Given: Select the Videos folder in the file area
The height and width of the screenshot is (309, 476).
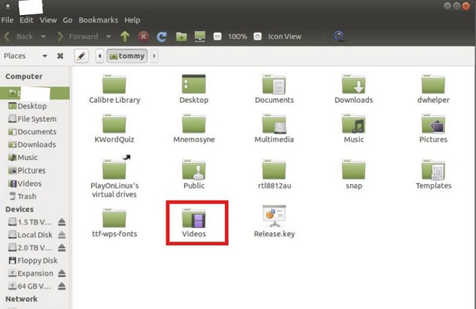Looking at the screenshot, I should [x=194, y=223].
